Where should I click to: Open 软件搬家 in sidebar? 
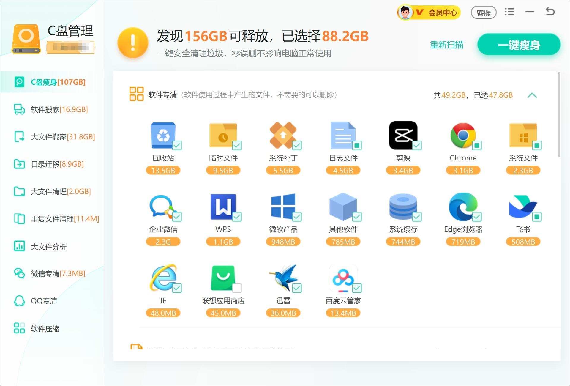point(52,109)
